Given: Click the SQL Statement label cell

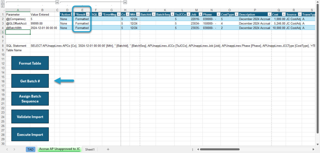Looking at the screenshot, I should (18, 46).
